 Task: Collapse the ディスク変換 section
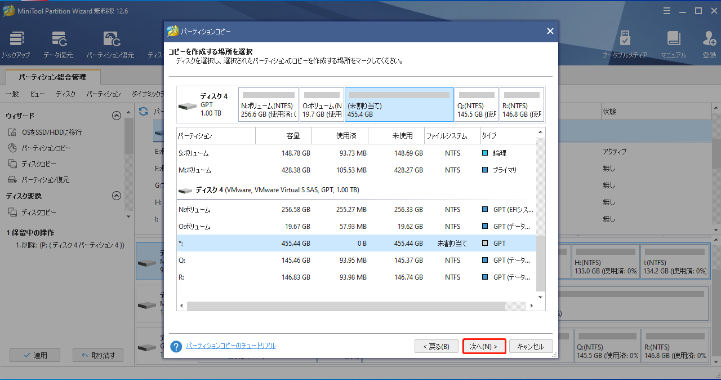[x=117, y=196]
